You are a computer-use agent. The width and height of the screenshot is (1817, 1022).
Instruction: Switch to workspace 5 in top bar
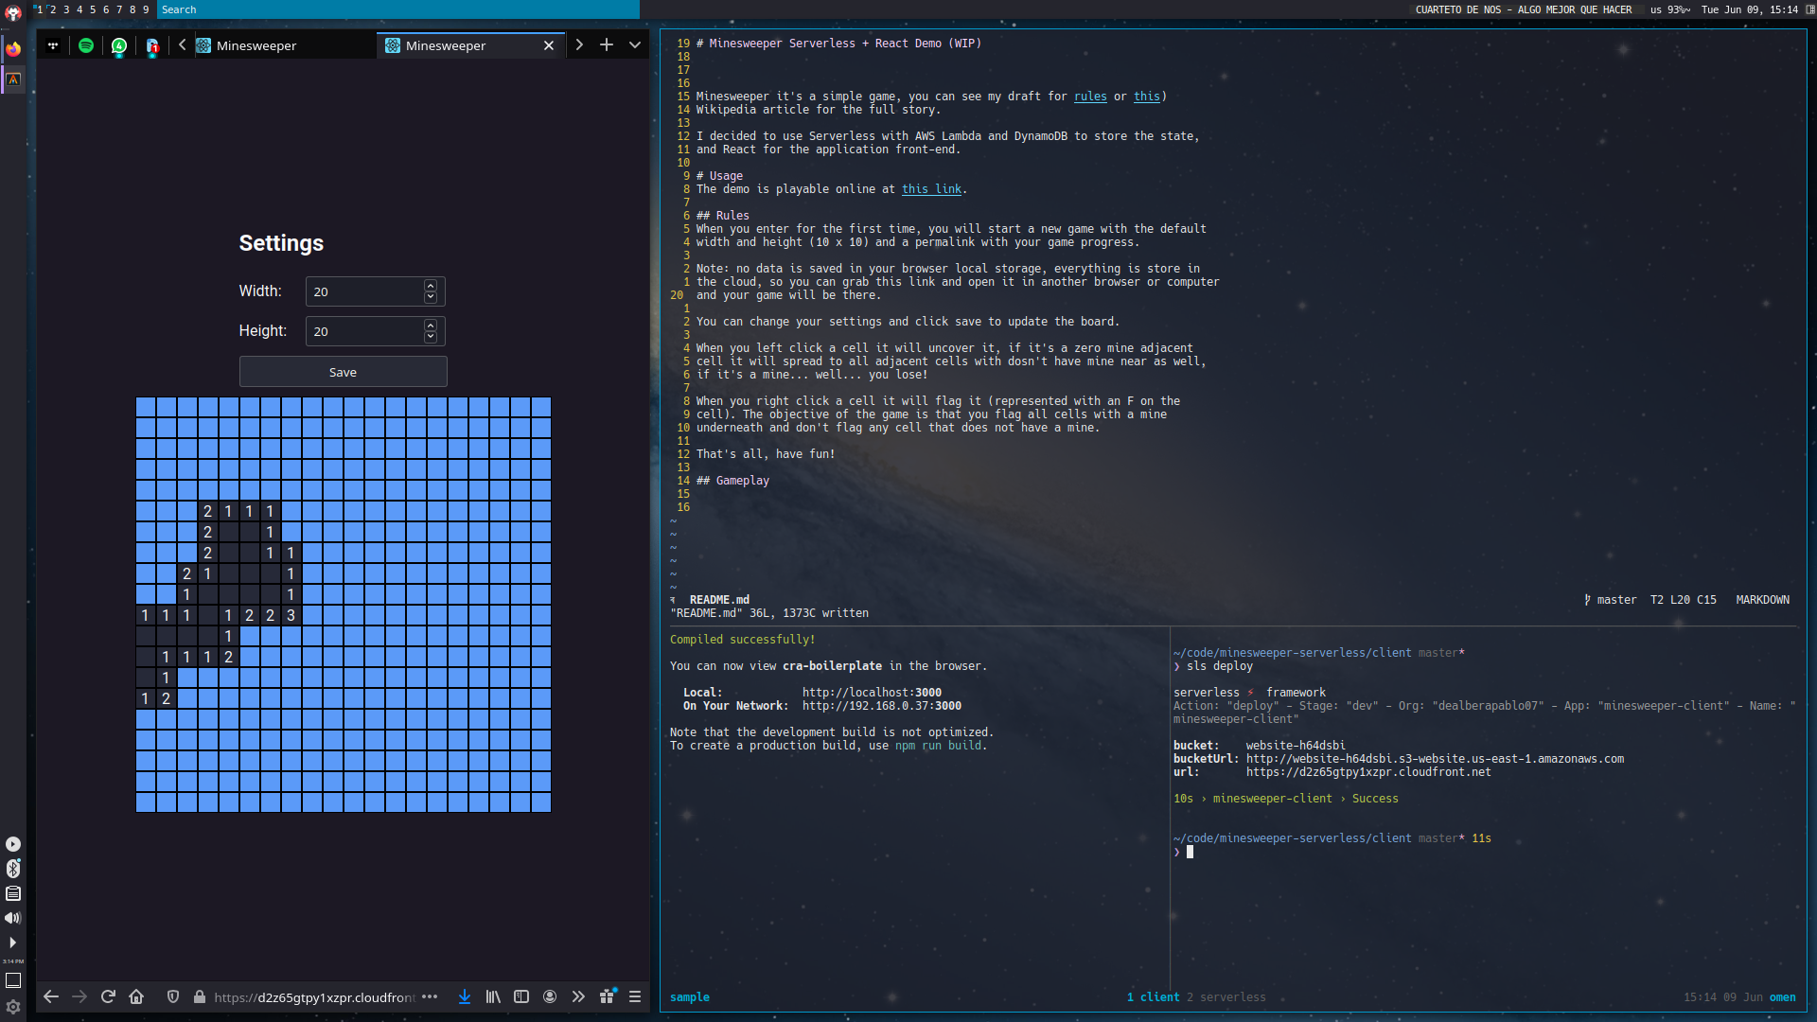[x=93, y=9]
